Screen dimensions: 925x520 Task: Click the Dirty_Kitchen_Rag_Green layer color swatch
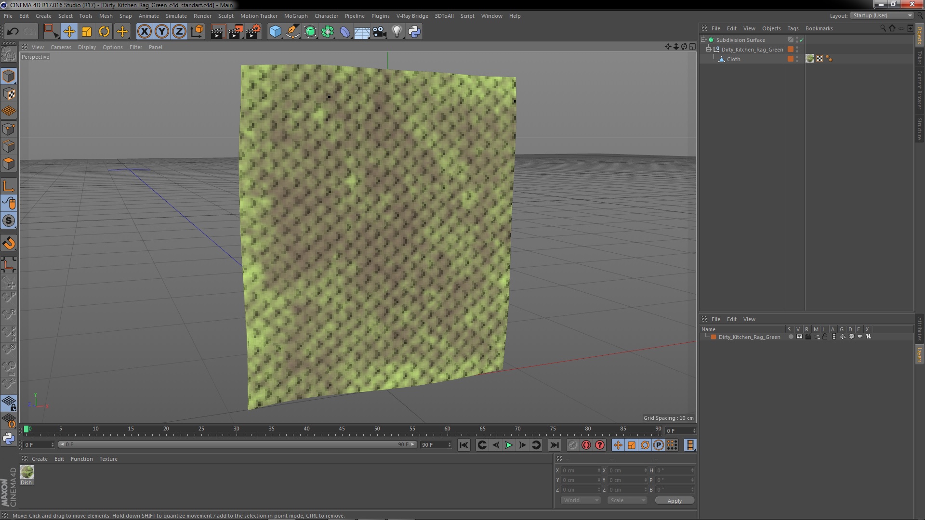click(714, 337)
